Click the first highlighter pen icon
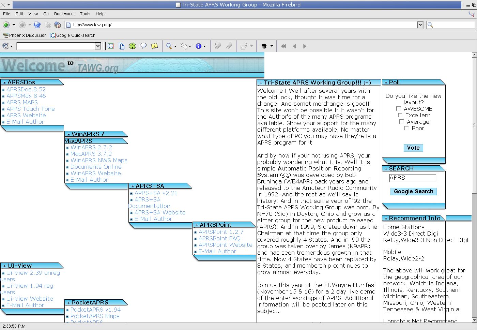The image size is (477, 330). 218,46
